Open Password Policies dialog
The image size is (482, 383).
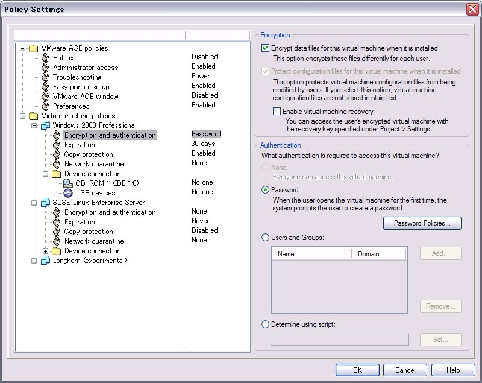422,223
